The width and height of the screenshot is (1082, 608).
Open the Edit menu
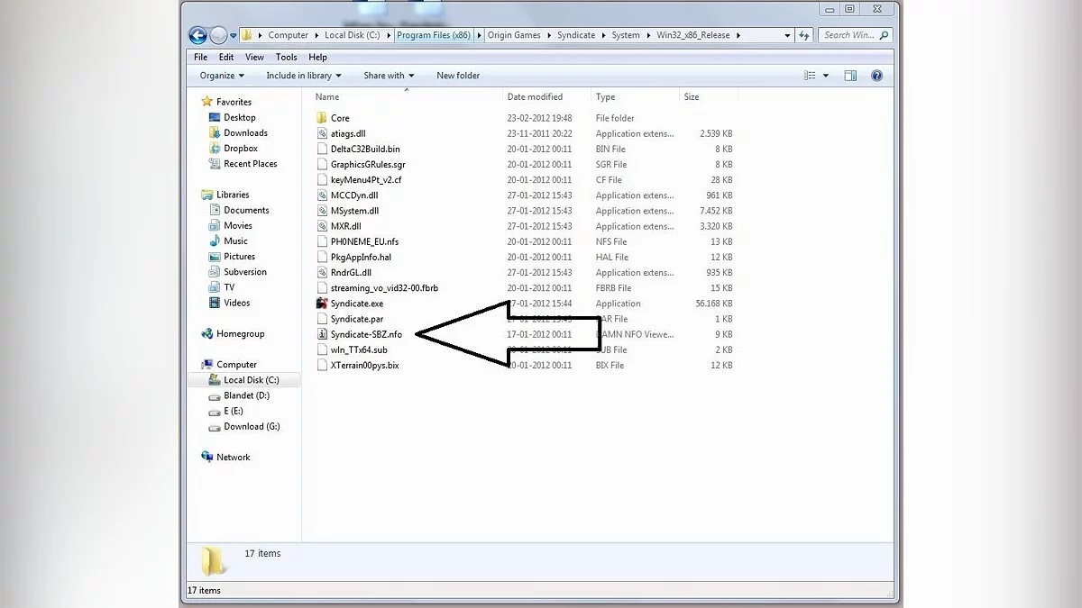pyautogui.click(x=226, y=57)
